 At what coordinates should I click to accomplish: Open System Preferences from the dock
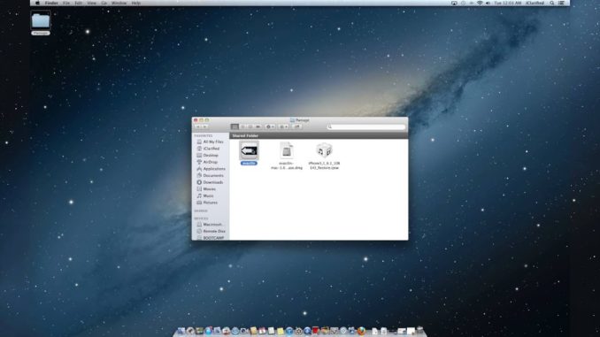(298, 331)
